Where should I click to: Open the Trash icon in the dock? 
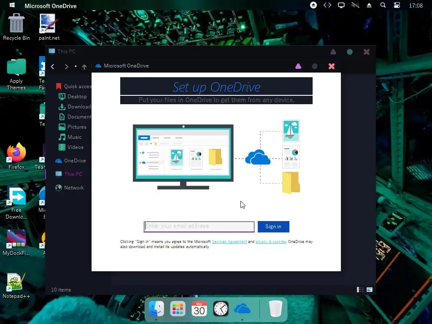tap(275, 308)
